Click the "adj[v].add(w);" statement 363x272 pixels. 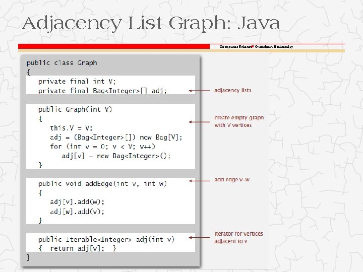pos(77,202)
